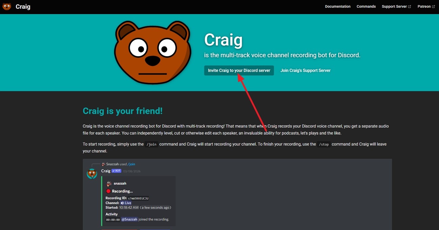Open Documentation from the top navigation

(337, 6)
